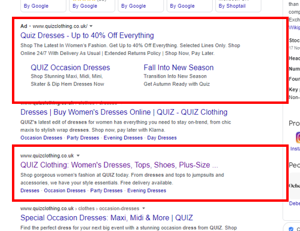Expand dropdown arrow next to www.quizclothing.co.uk homepage URL
Image resolution: width=300 pixels, height=231 pixels.
(78, 156)
